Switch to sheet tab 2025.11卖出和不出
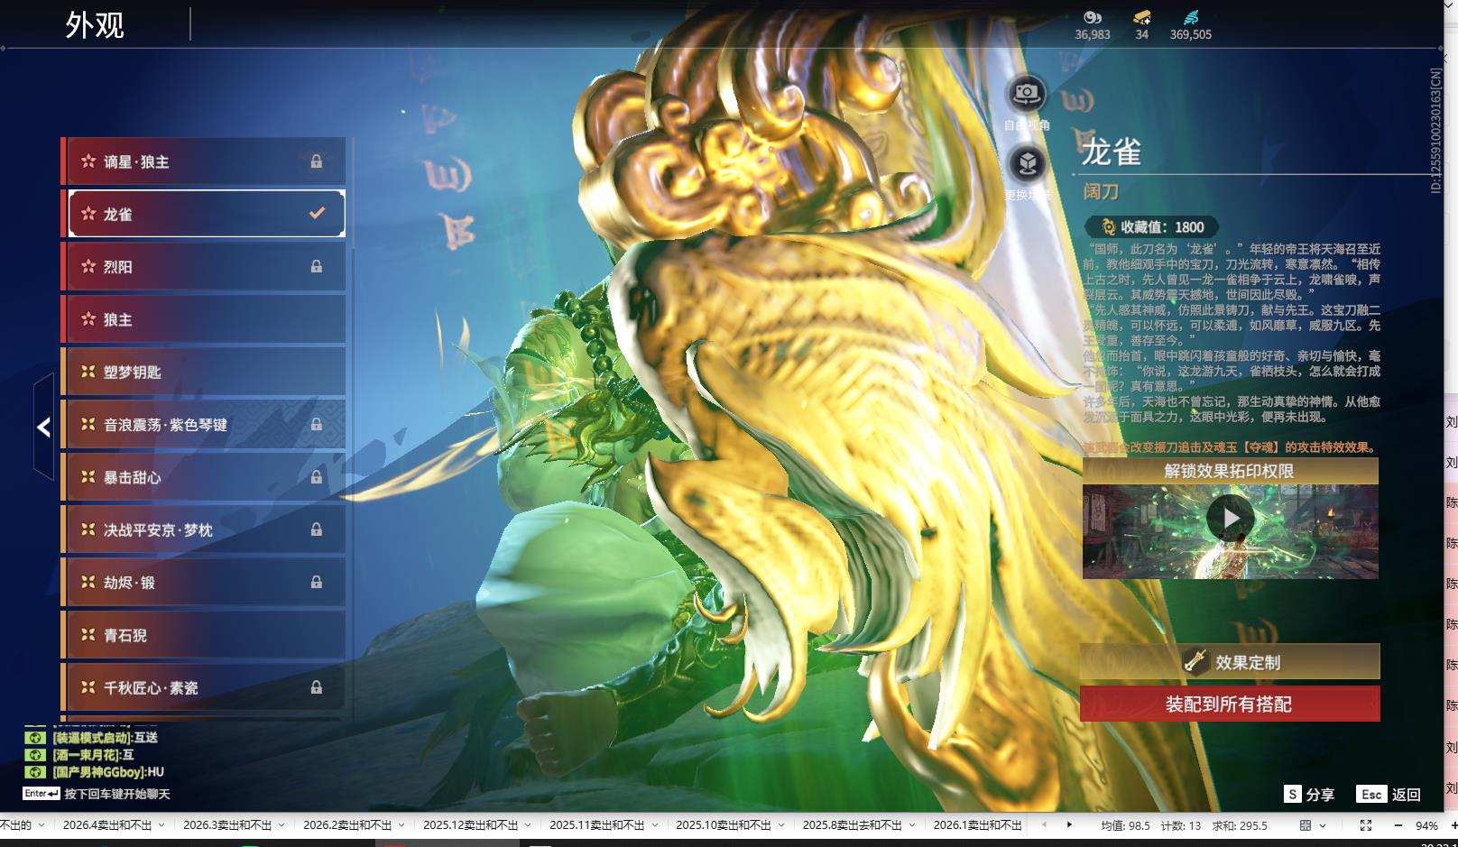The width and height of the screenshot is (1458, 847). click(x=597, y=825)
